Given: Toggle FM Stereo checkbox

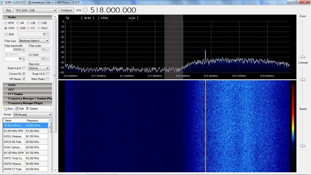Looking at the screenshot, I should click(24, 79).
